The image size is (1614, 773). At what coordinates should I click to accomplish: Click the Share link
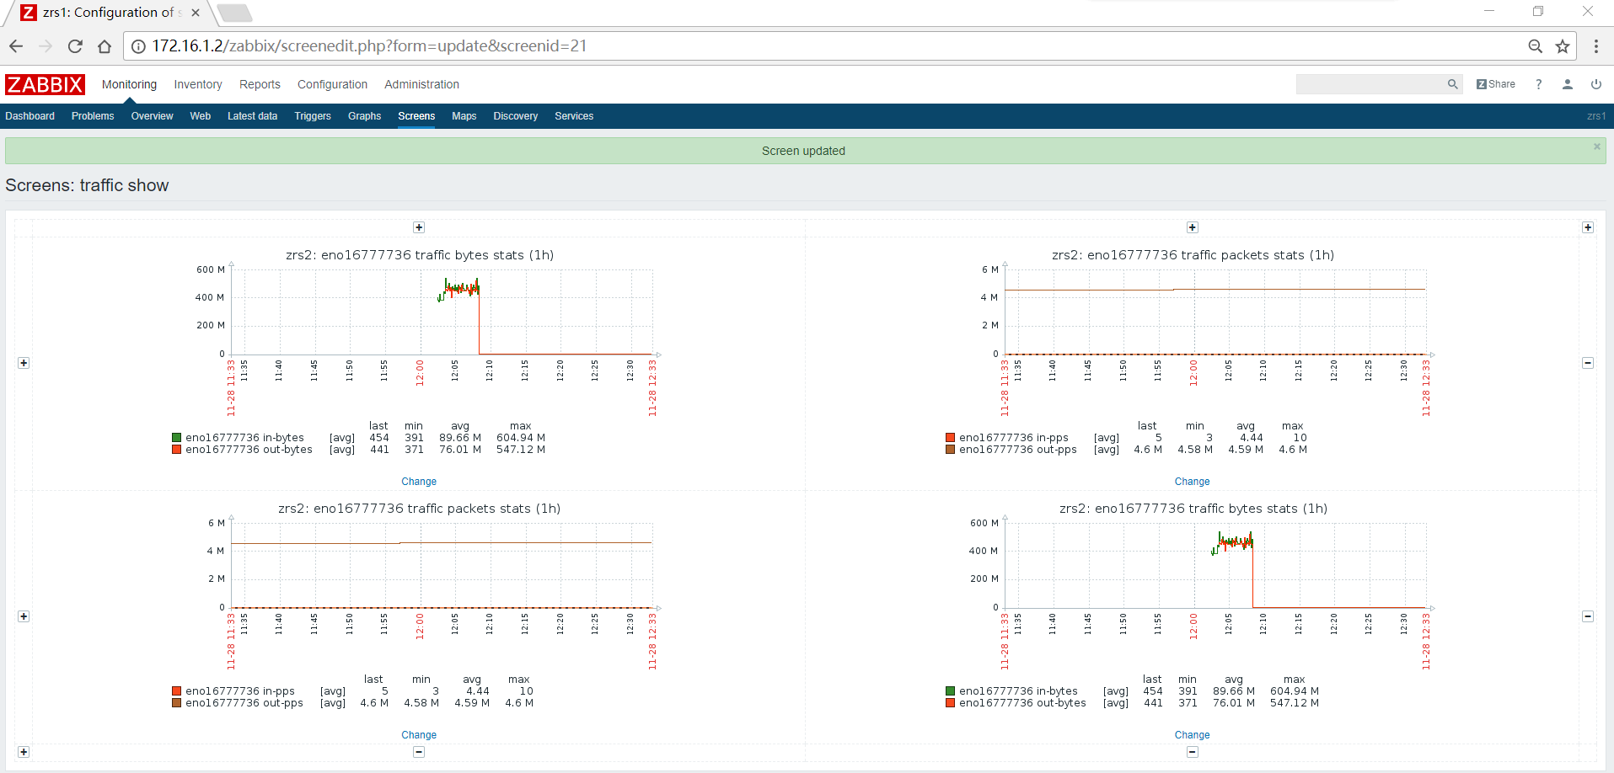coord(1496,84)
